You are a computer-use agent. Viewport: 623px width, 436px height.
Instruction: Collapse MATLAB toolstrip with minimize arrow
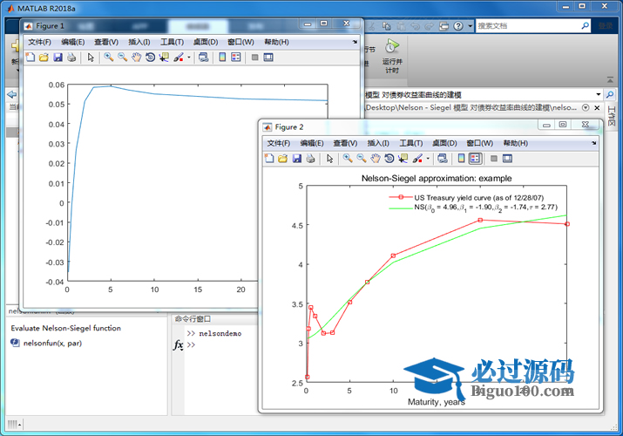pyautogui.click(x=610, y=80)
